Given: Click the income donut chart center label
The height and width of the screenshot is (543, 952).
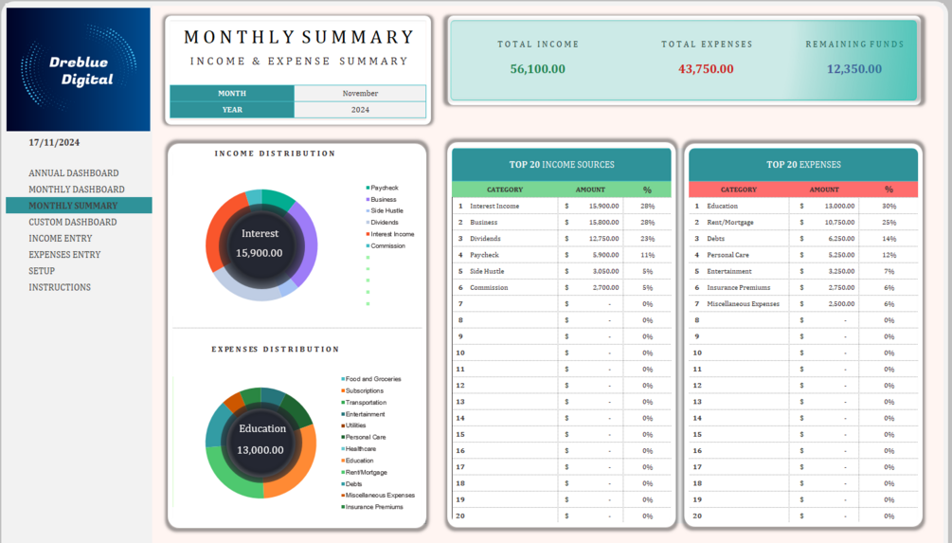Looking at the screenshot, I should 260,243.
